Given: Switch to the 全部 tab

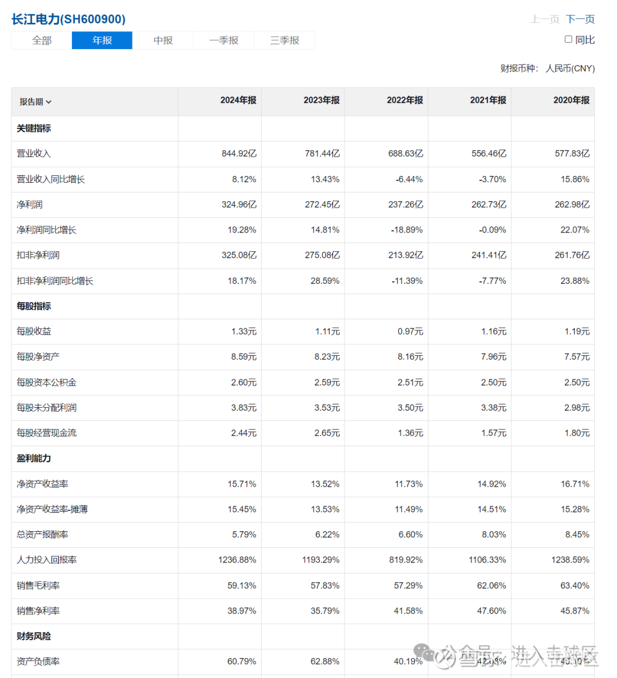Looking at the screenshot, I should click(x=42, y=40).
